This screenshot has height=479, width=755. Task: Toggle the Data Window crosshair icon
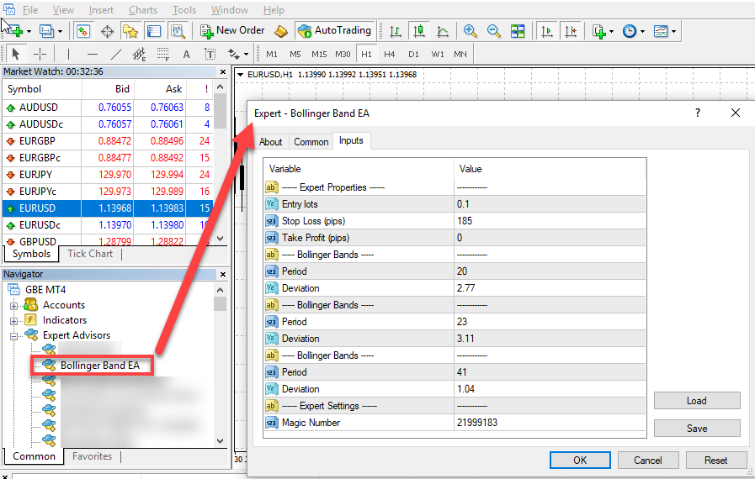107,31
